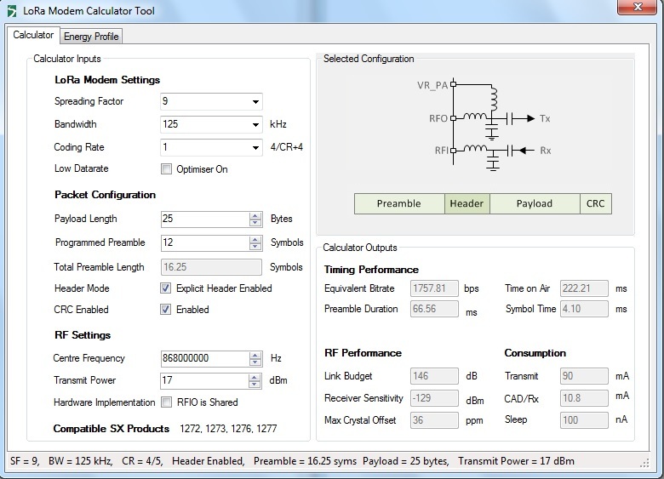Open the Coding Rate dropdown
Screen dimensions: 664x479
tap(255, 147)
